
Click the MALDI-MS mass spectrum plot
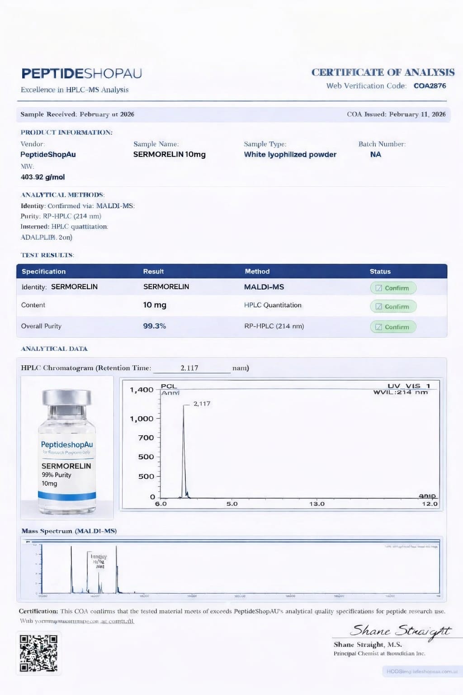[231, 569]
